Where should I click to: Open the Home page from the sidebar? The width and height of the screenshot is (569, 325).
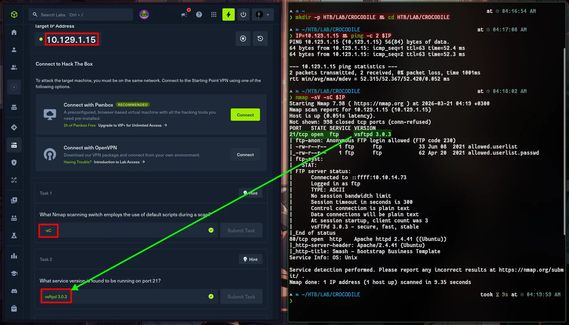tap(14, 32)
